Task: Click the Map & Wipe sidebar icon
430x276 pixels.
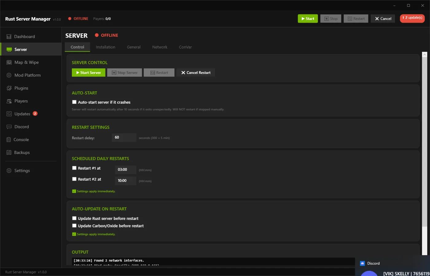Action: coord(9,62)
